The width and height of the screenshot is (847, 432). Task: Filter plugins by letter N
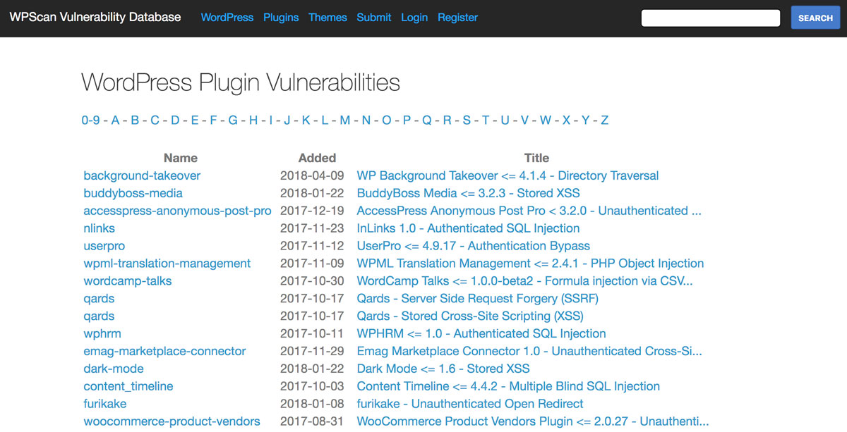coord(366,121)
